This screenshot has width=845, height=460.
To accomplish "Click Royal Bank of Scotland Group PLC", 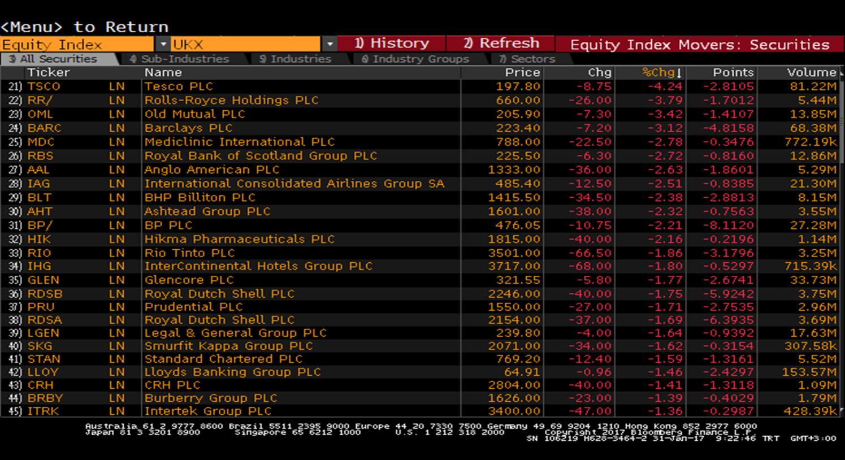I will click(x=261, y=156).
